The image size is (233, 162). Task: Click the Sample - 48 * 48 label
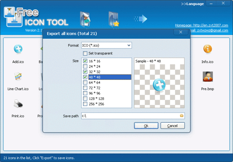click(148, 61)
